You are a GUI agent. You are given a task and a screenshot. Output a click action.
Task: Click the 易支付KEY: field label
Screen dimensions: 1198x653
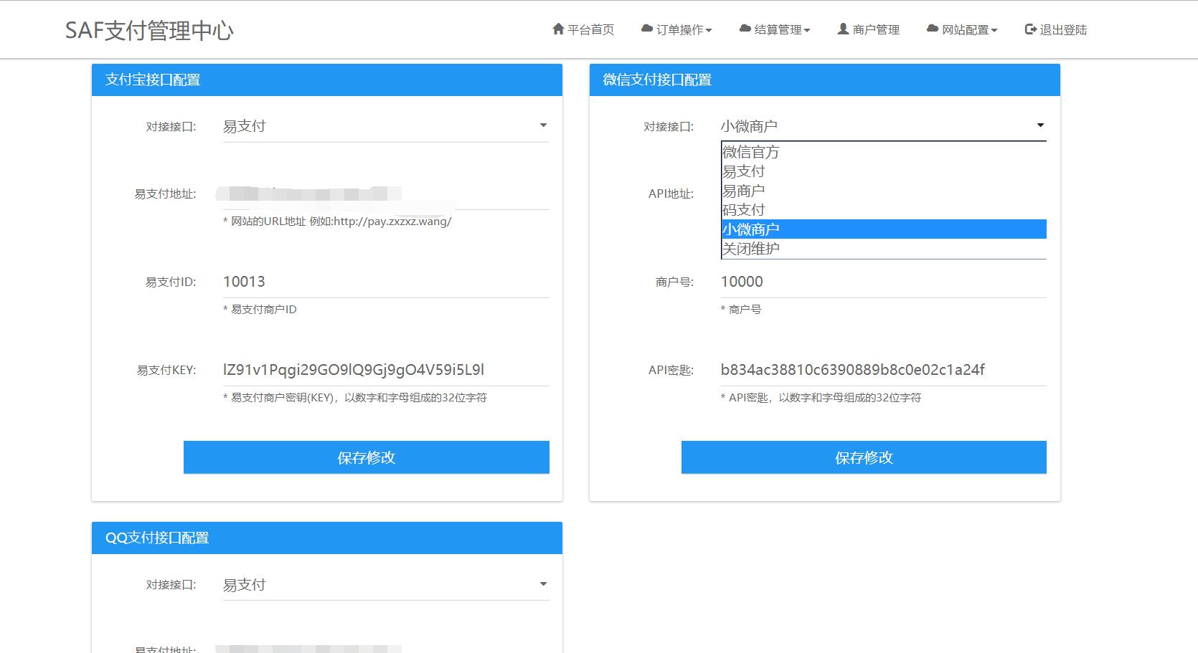click(x=166, y=371)
